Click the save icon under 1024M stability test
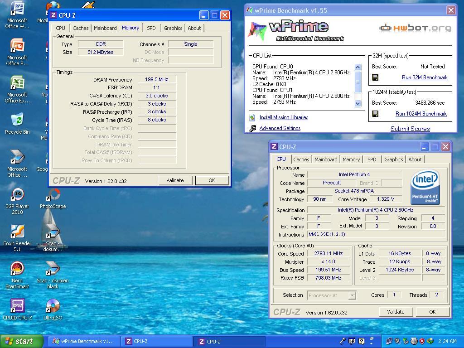This screenshot has height=348, width=464. pos(375,114)
